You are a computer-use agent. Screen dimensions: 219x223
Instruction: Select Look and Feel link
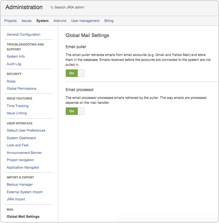coord(18,145)
